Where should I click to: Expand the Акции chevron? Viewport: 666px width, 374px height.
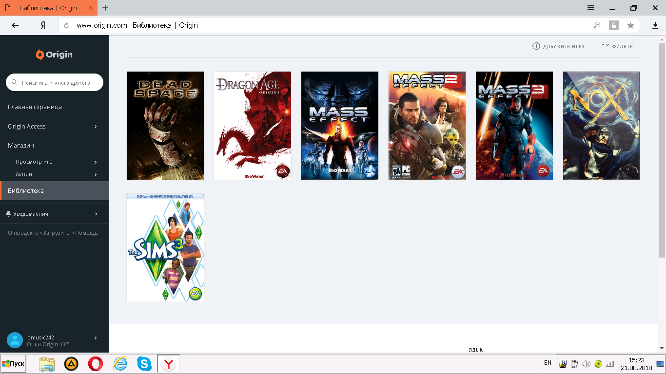pos(96,175)
